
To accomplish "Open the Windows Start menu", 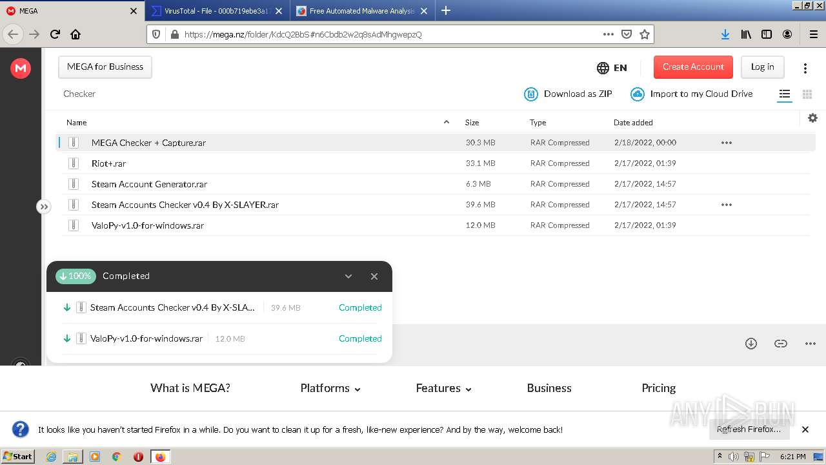I will click(x=18, y=457).
